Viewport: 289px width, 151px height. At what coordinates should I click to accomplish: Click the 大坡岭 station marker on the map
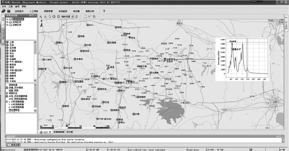pyautogui.click(x=43, y=60)
